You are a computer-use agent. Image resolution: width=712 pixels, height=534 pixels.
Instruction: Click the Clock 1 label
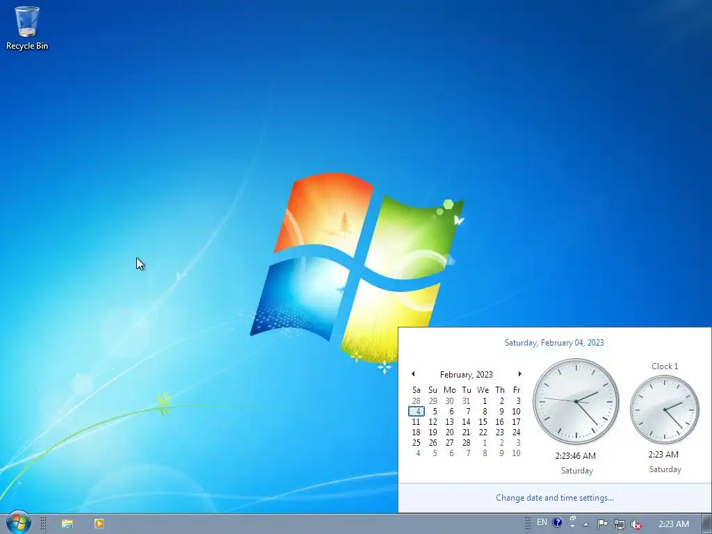pos(665,366)
